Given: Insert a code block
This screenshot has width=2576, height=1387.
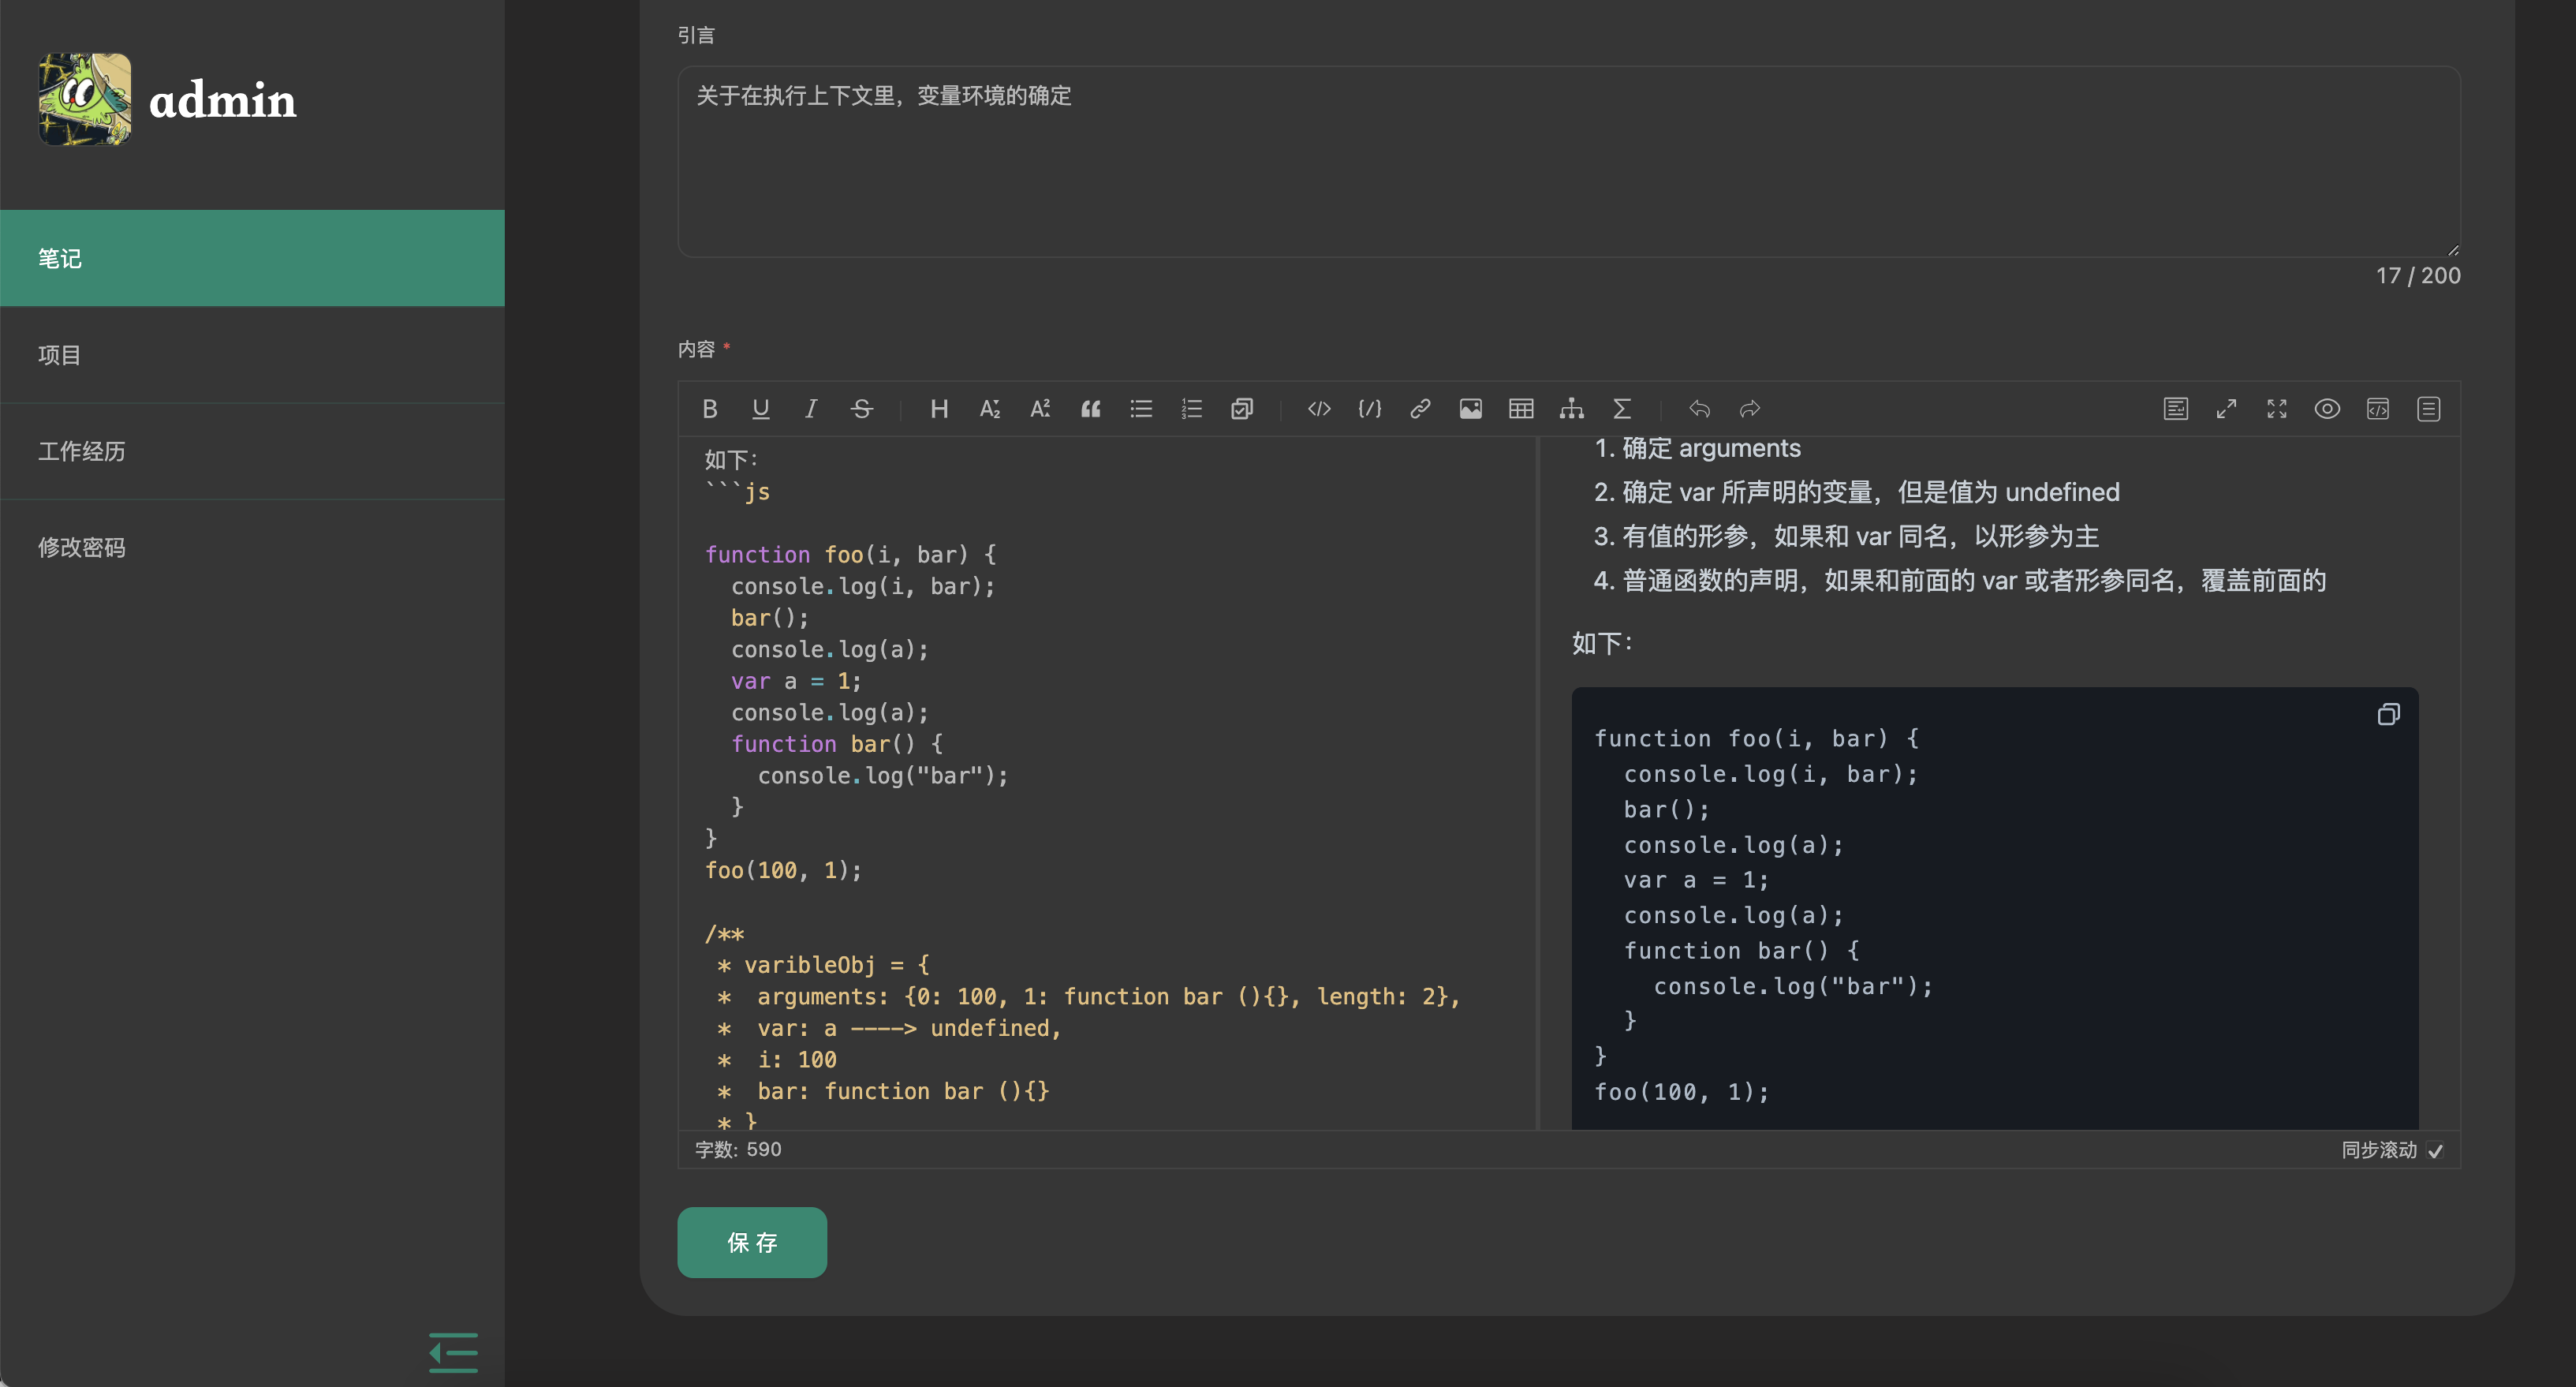Looking at the screenshot, I should point(1370,409).
